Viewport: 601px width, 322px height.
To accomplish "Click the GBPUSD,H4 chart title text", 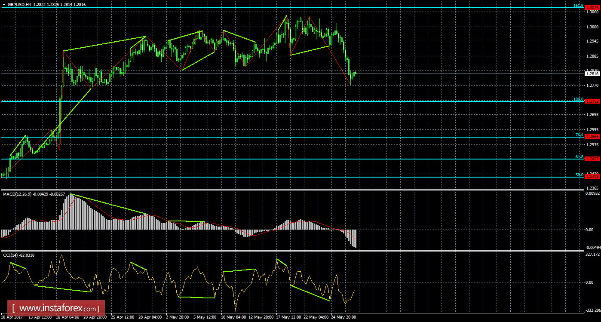I will 20,4.
